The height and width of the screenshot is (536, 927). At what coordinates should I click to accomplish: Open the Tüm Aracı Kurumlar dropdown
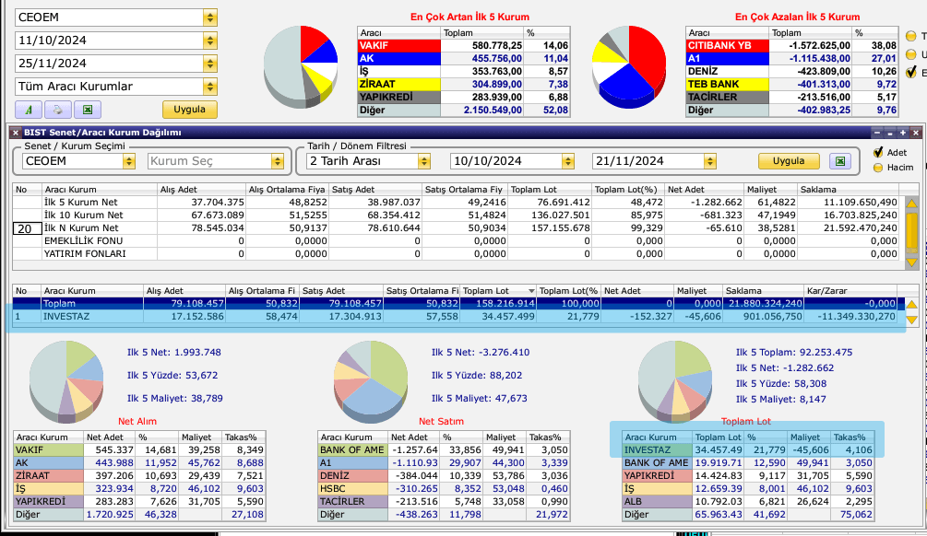pos(210,87)
